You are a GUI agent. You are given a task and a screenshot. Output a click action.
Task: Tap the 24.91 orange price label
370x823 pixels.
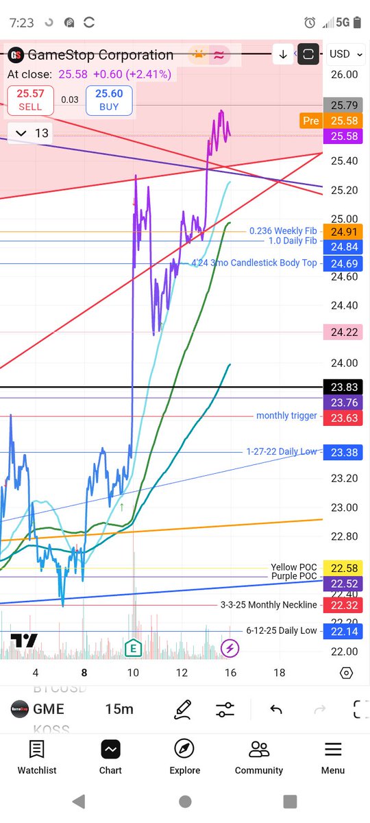pos(344,232)
